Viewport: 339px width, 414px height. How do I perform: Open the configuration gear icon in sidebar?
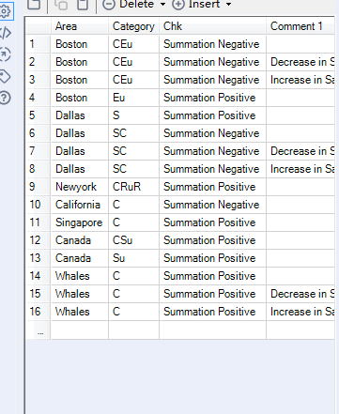click(x=6, y=11)
